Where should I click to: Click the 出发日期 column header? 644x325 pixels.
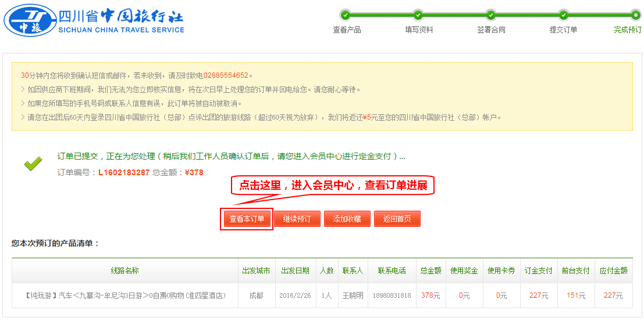(x=295, y=270)
